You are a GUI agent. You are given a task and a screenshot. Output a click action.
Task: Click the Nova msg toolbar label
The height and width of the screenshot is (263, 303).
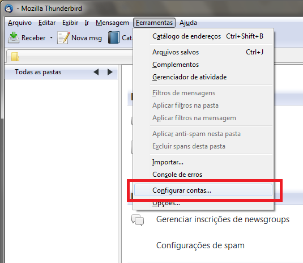coord(87,38)
